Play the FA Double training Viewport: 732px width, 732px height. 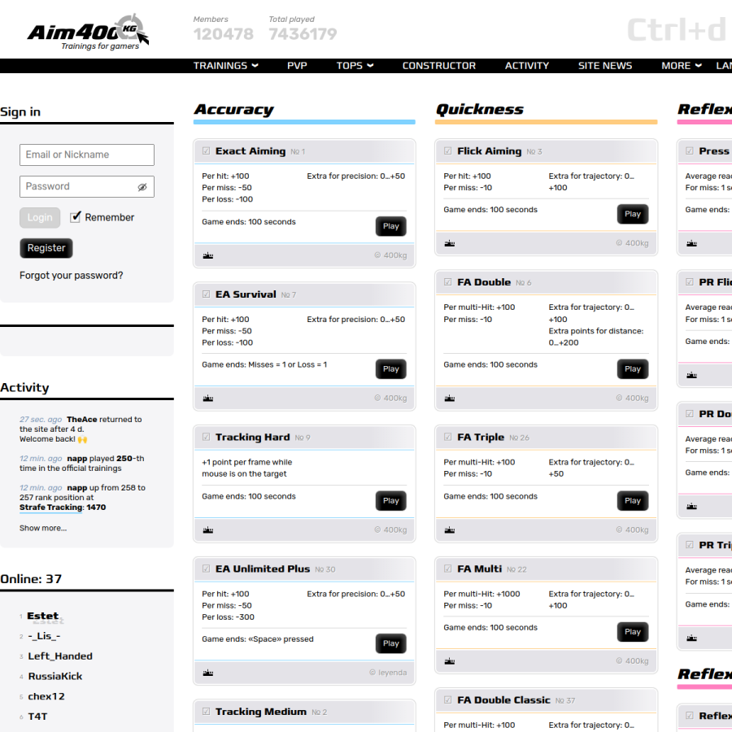[633, 369]
